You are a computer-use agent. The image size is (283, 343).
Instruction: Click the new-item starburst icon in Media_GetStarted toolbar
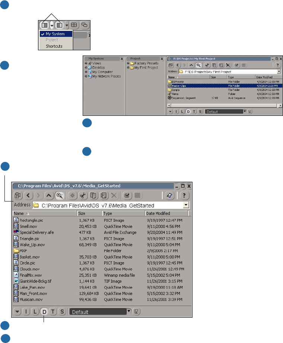point(72,196)
